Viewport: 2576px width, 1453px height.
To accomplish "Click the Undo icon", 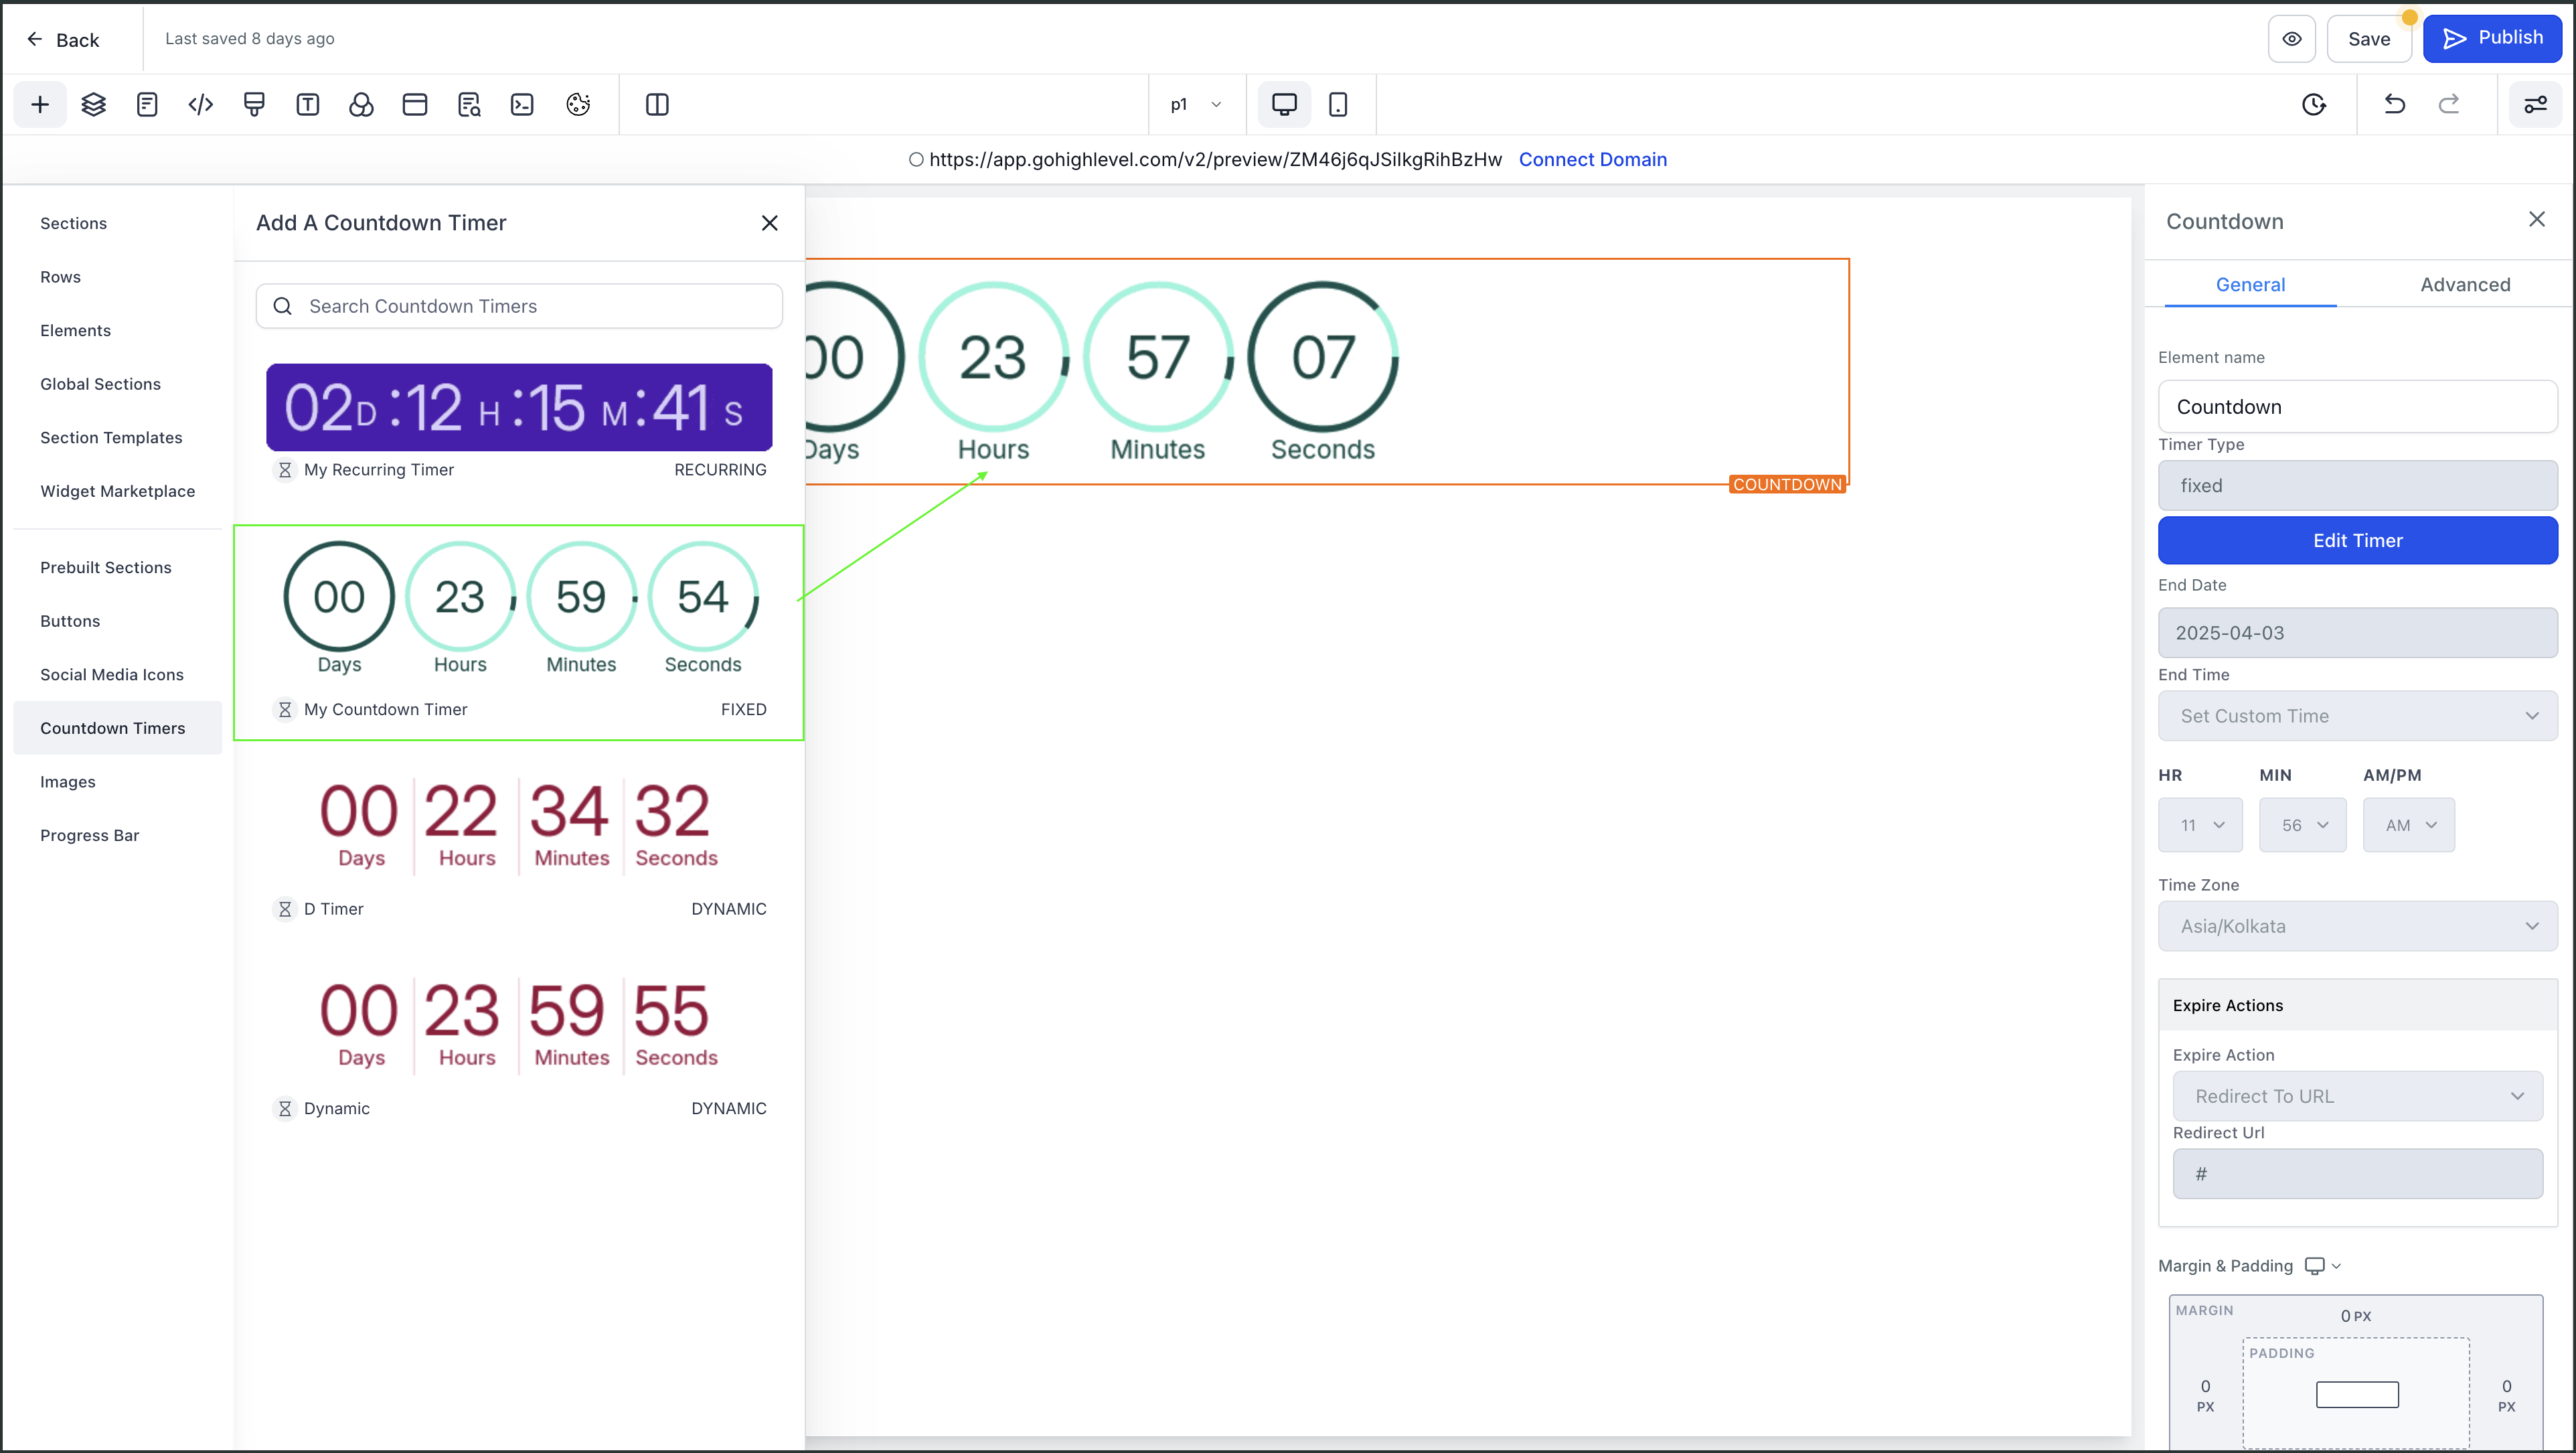I will pyautogui.click(x=2394, y=104).
